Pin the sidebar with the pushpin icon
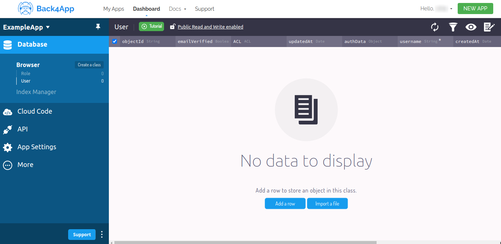The height and width of the screenshot is (244, 501). [x=98, y=27]
